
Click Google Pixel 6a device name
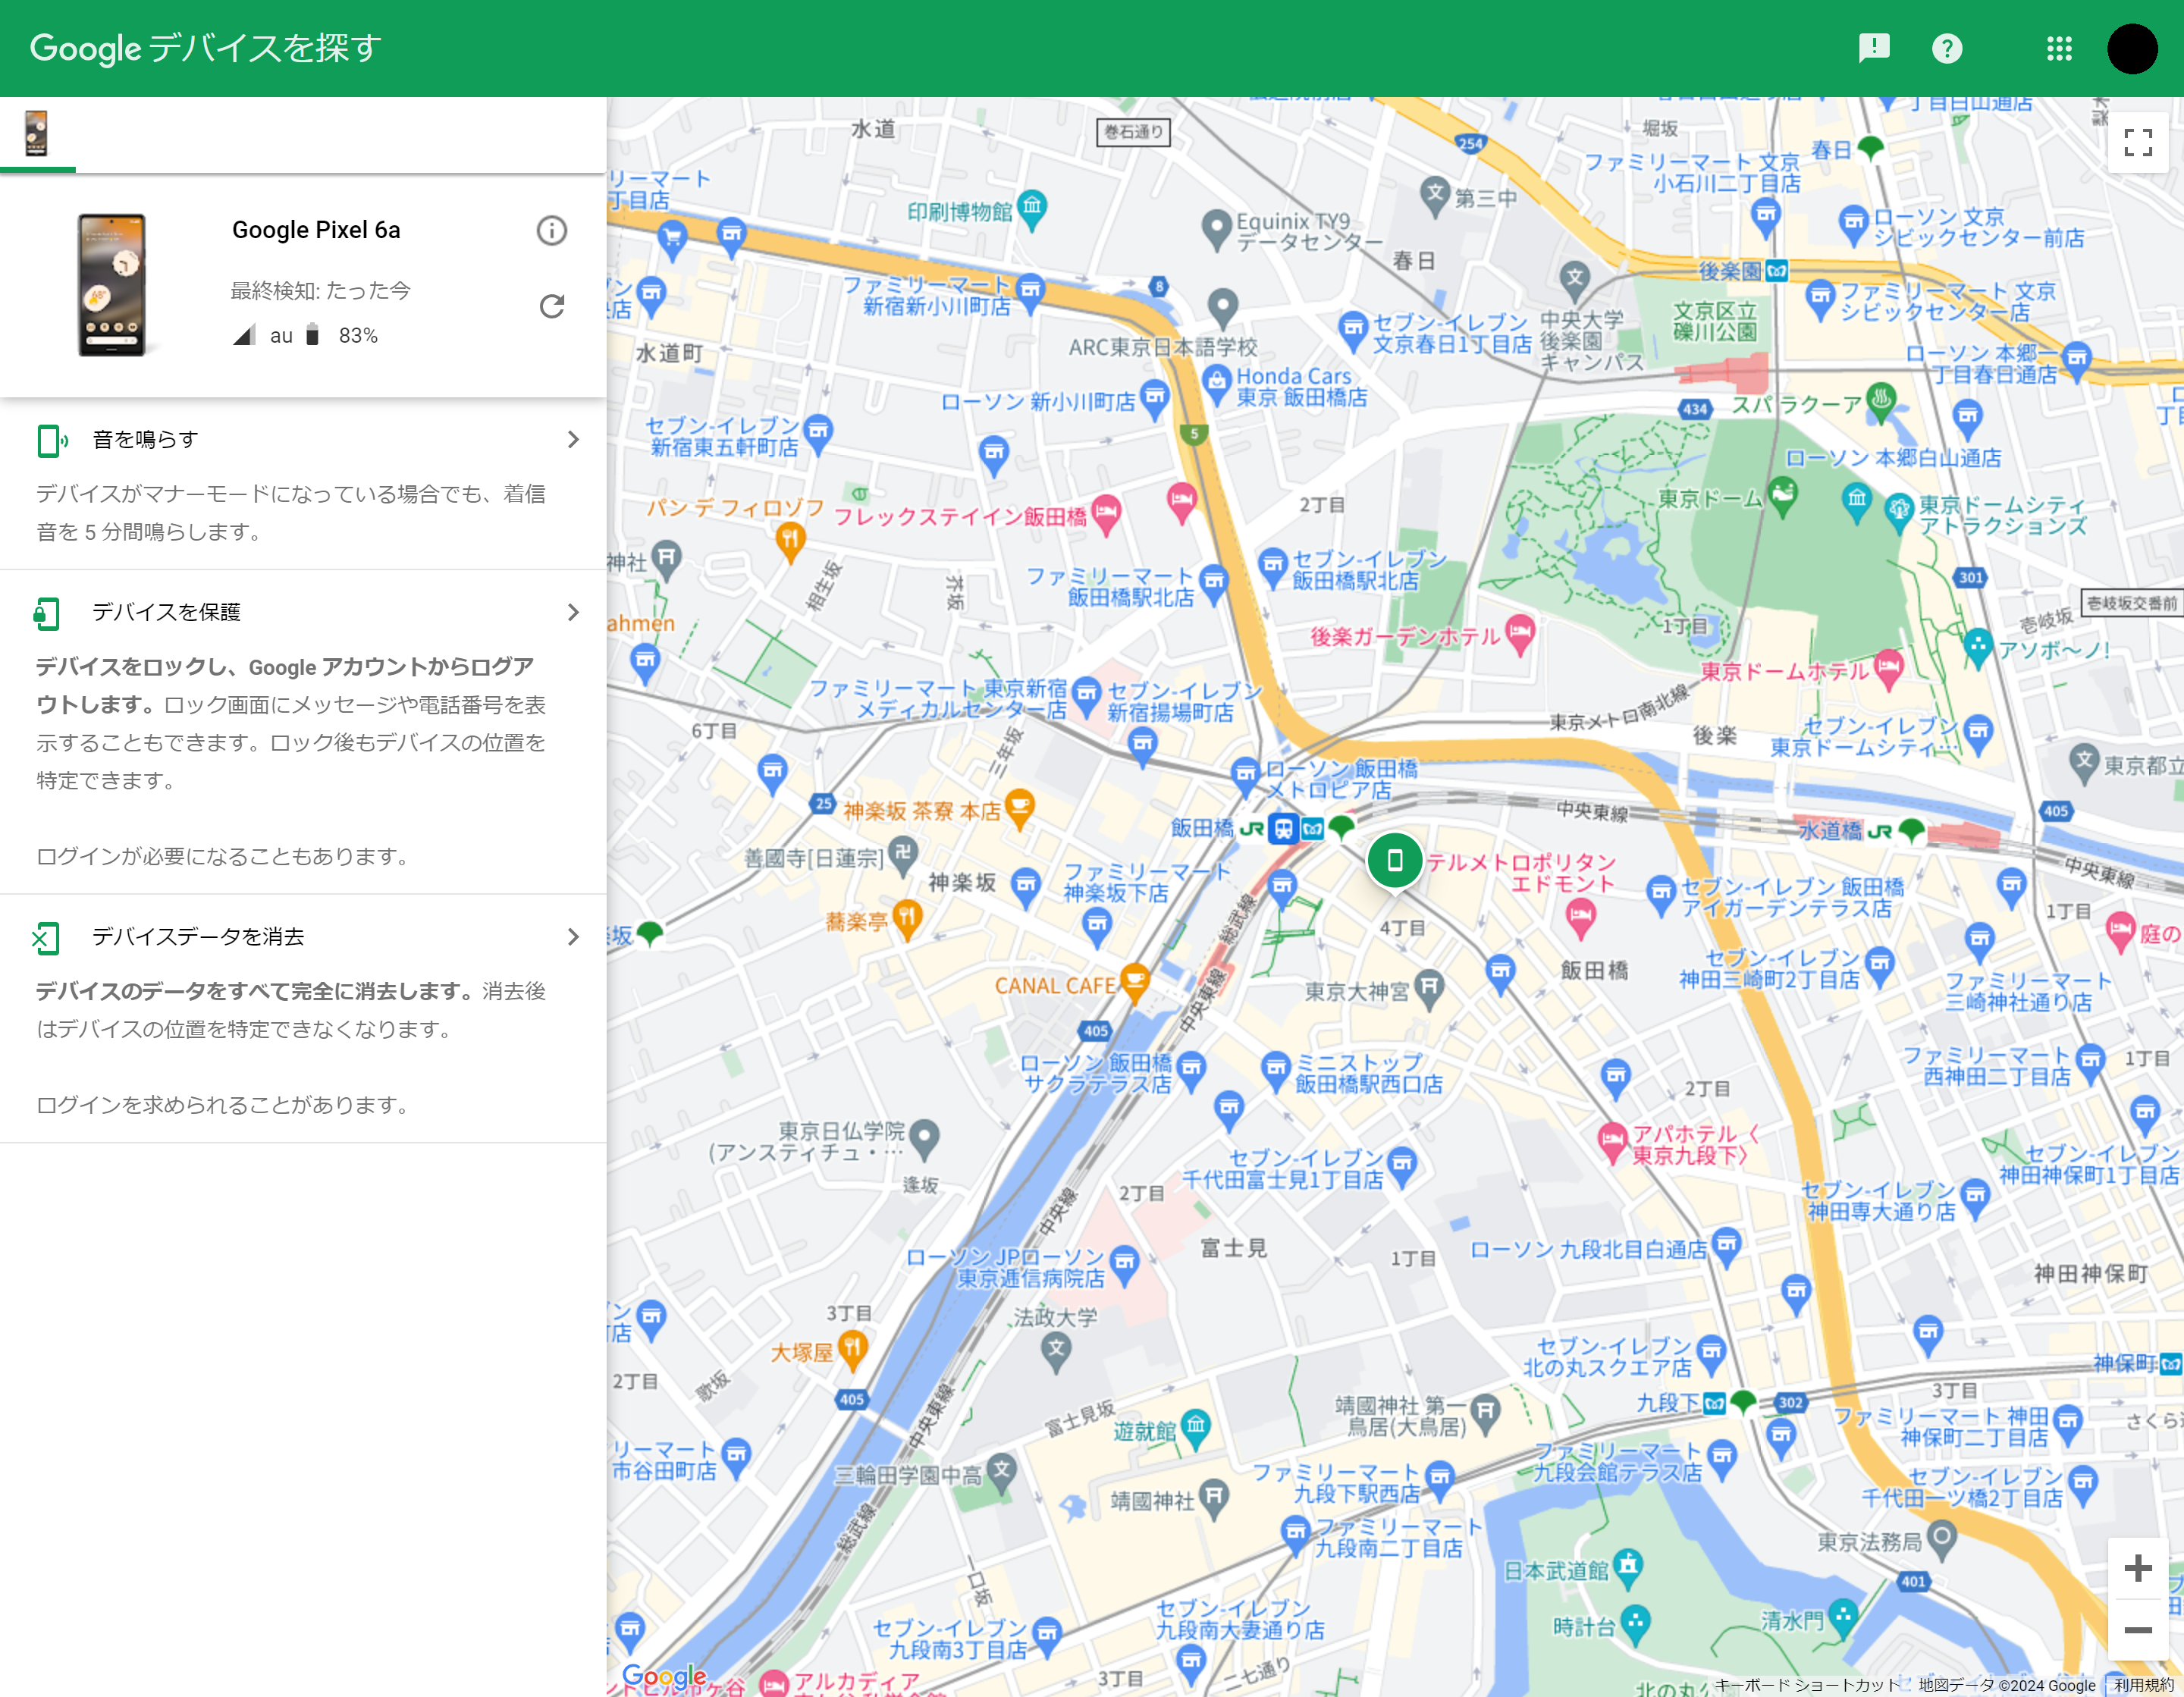(x=316, y=230)
